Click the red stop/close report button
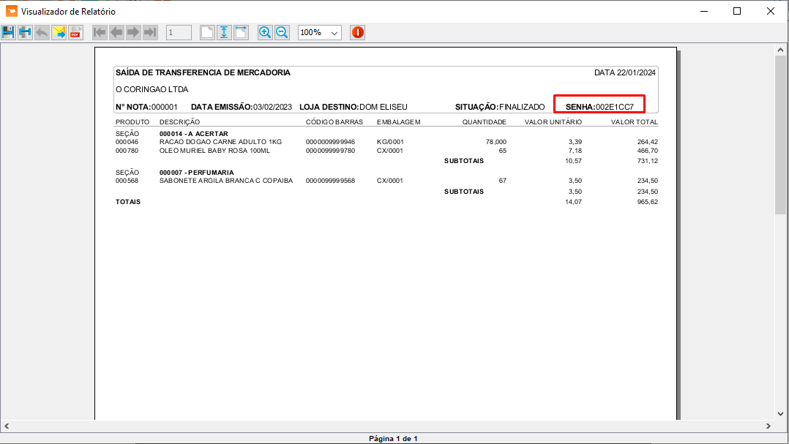Screen dimensions: 789x444 click(357, 33)
